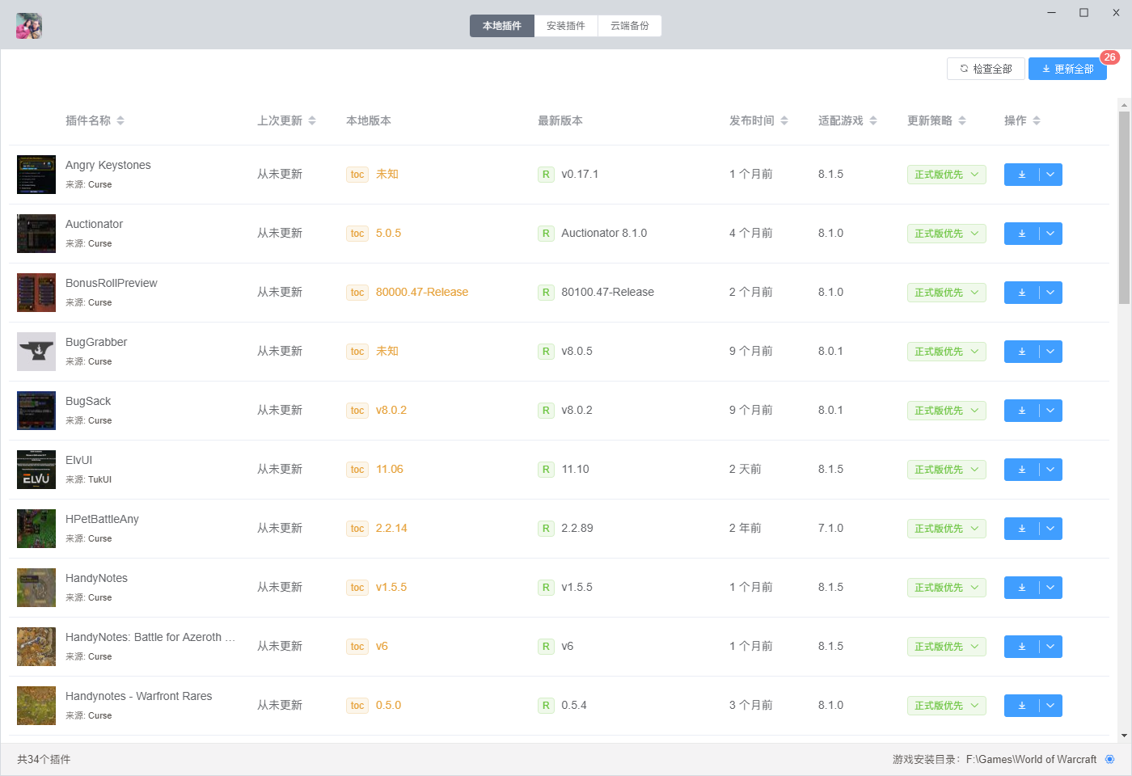Sort by 操作 column
The width and height of the screenshot is (1132, 776).
point(1022,120)
